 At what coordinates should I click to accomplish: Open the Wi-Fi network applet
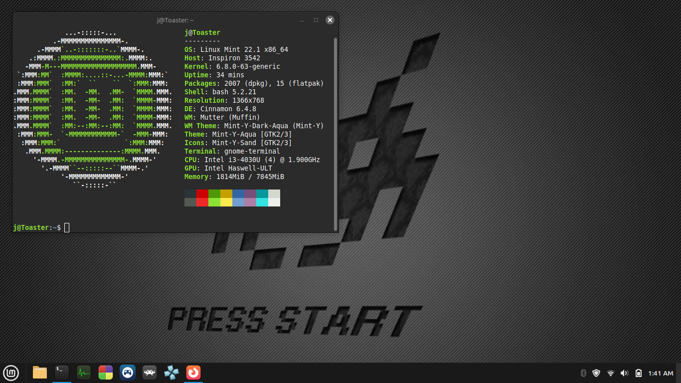click(611, 373)
